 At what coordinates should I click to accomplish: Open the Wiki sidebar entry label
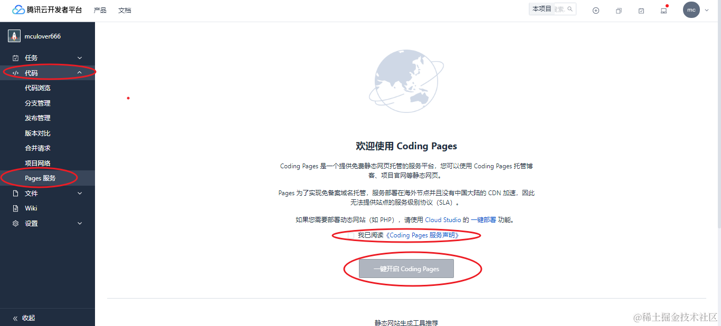(x=31, y=208)
